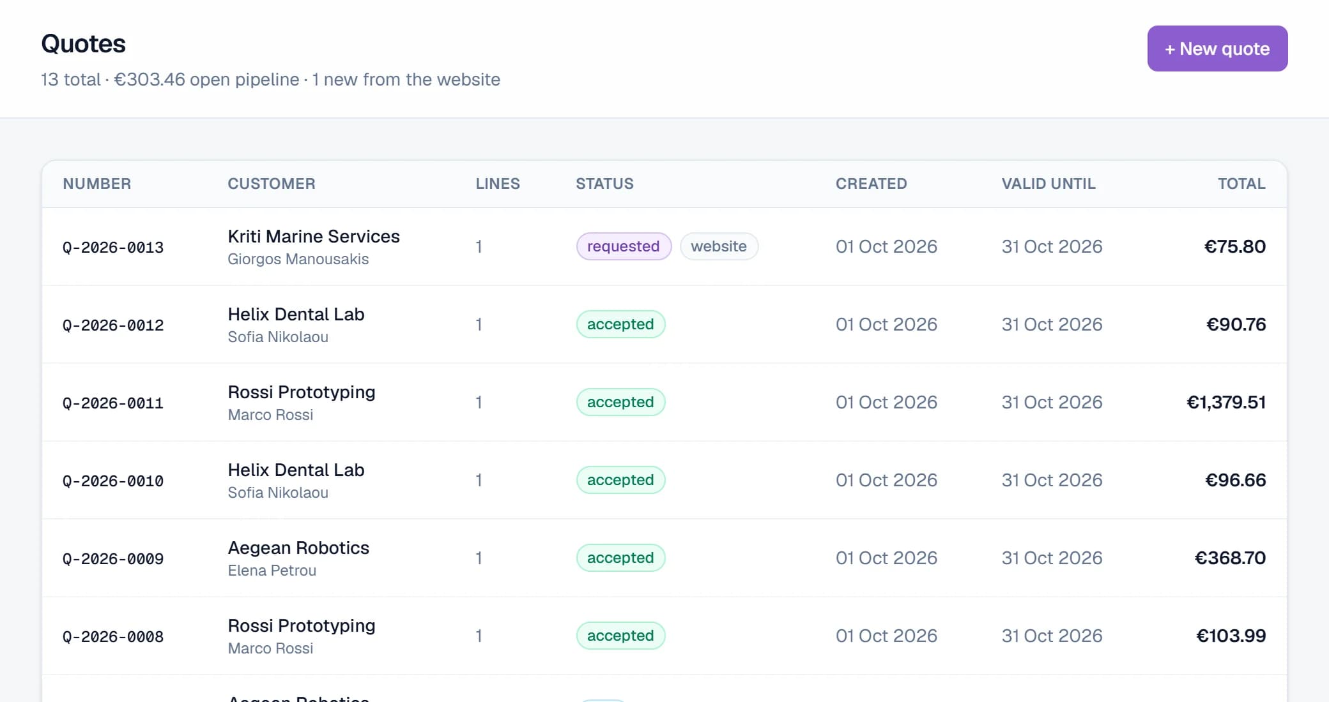This screenshot has height=702, width=1329.
Task: Click Kriti Marine Services customer name
Action: 314,236
